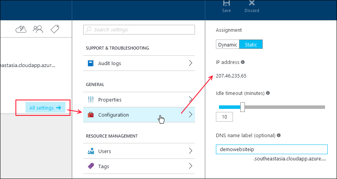Click the Discard X icon
The width and height of the screenshot is (337, 179).
click(x=251, y=3)
